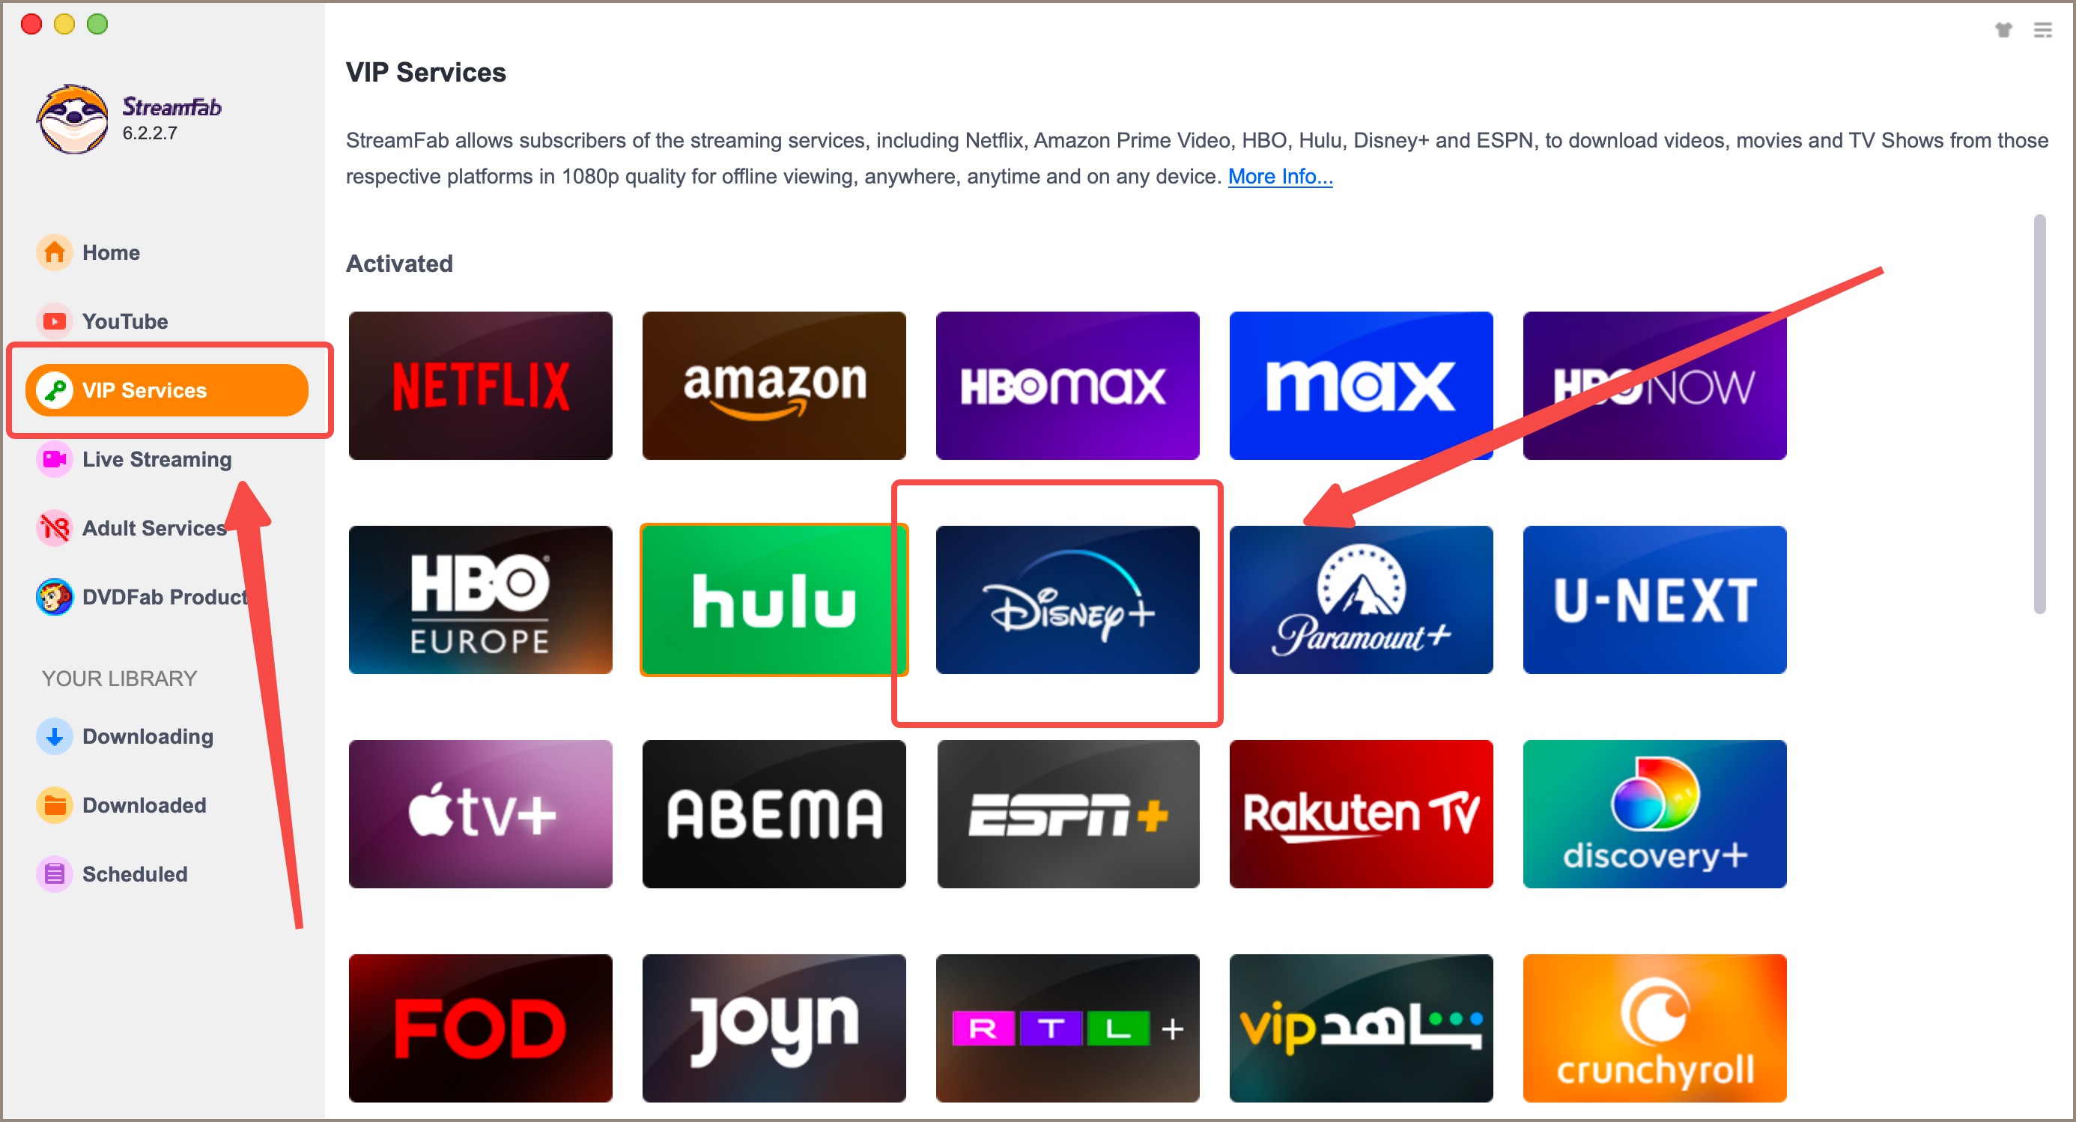Click the StreamFab 6.2.2.7 version text
This screenshot has width=2076, height=1122.
point(150,133)
